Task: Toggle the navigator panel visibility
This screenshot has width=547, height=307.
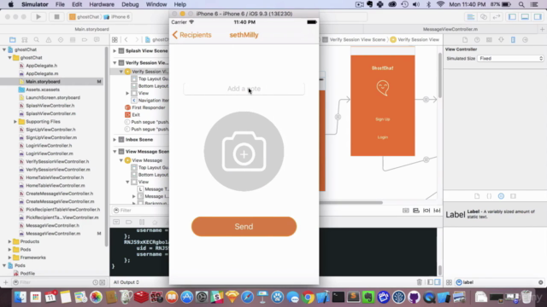Action: pyautogui.click(x=512, y=17)
